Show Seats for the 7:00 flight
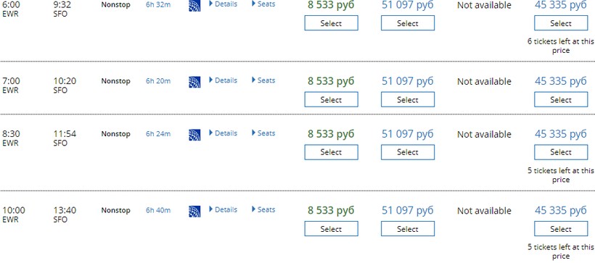The width and height of the screenshot is (595, 263). (263, 80)
